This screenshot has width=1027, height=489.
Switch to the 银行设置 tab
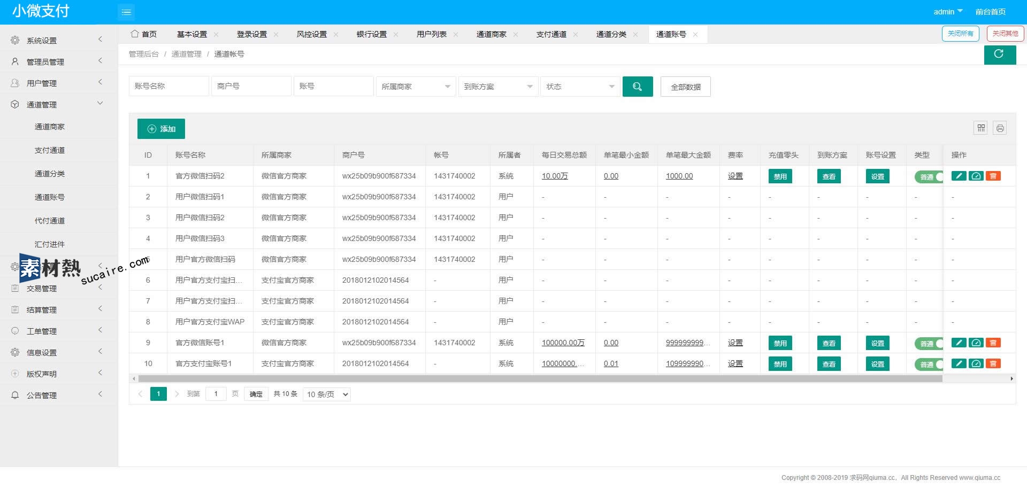click(371, 34)
